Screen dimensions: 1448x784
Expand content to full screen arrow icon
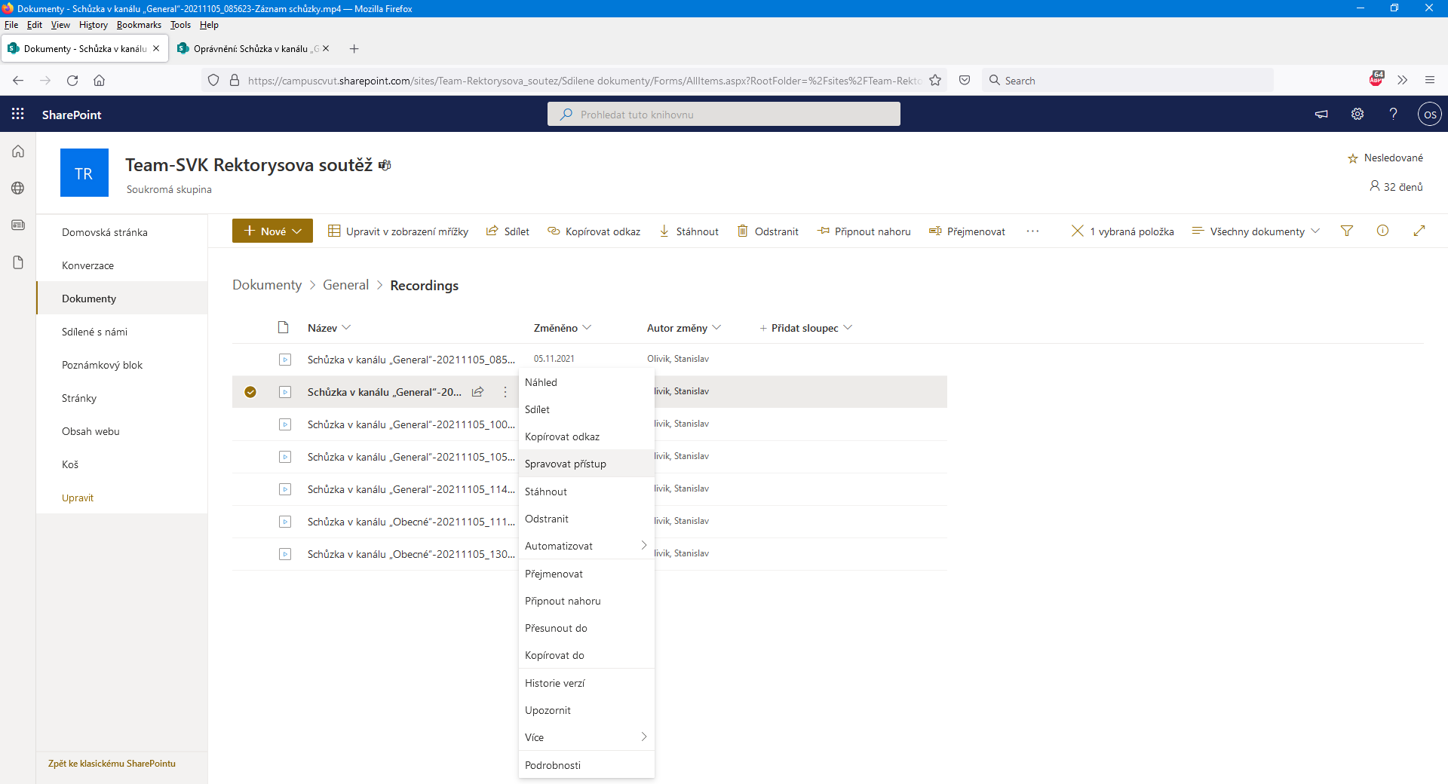click(x=1419, y=231)
